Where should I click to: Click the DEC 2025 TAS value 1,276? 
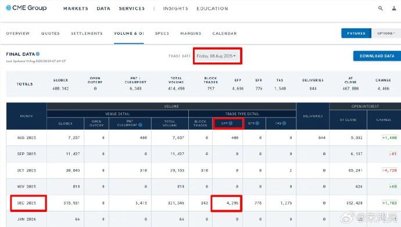click(286, 203)
